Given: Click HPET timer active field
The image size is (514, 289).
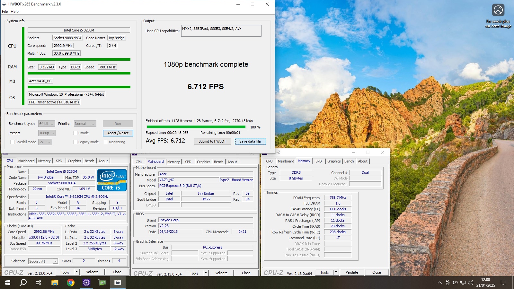Looking at the screenshot, I should point(54,102).
